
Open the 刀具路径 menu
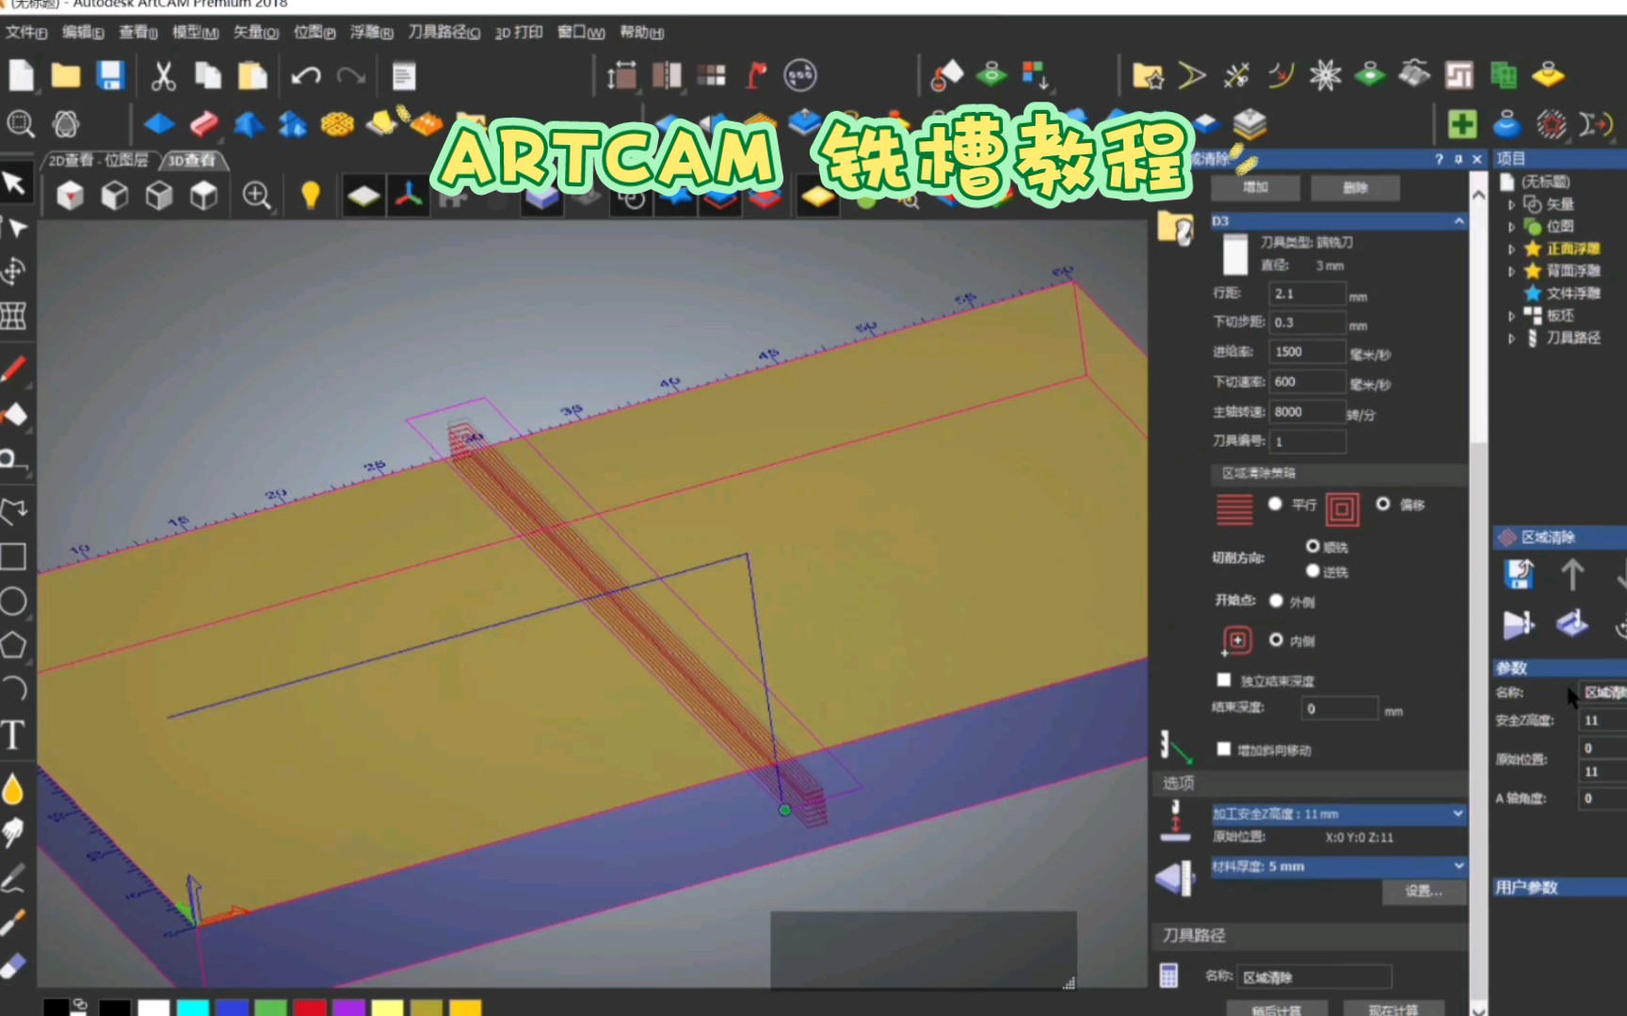click(x=443, y=32)
